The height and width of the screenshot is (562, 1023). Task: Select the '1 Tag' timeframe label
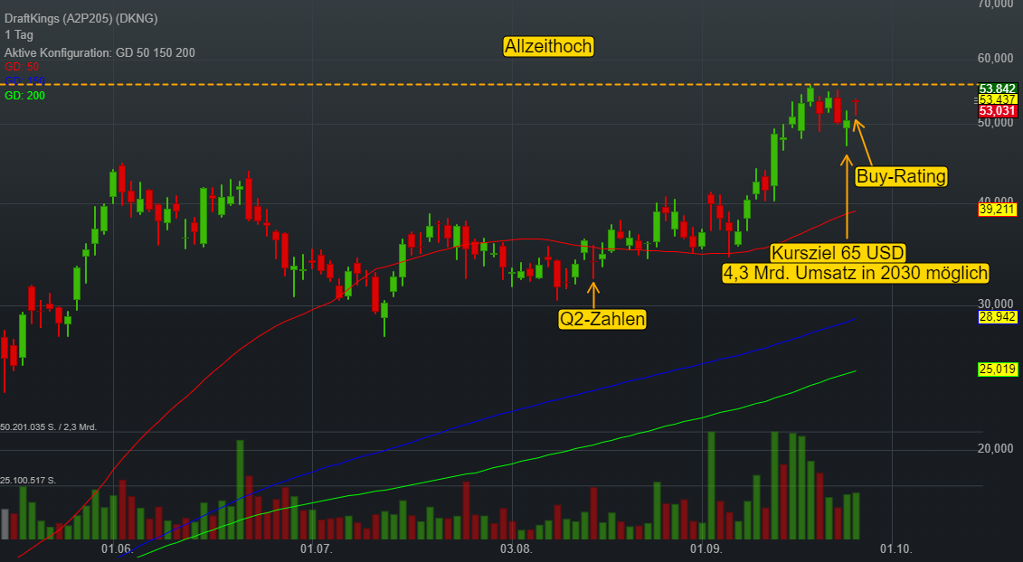(x=19, y=35)
